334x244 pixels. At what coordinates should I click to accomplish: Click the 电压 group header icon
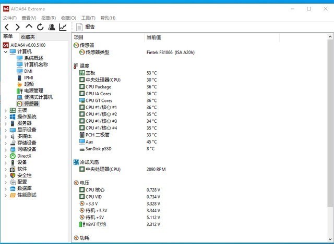(x=76, y=183)
